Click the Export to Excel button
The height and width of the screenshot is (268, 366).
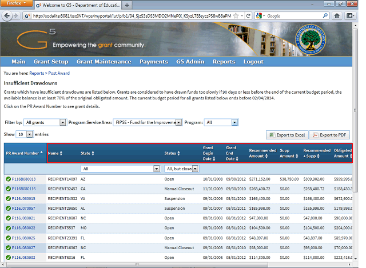[287, 135]
